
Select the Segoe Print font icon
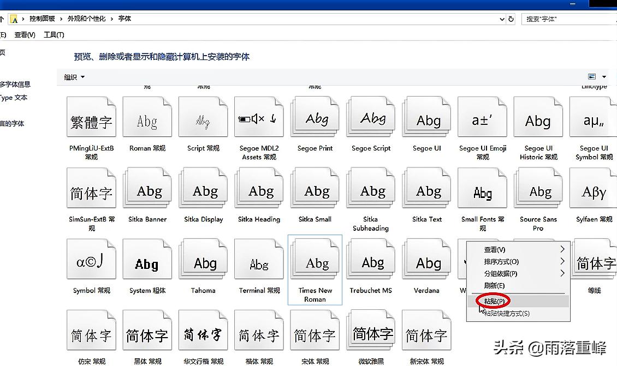(315, 117)
